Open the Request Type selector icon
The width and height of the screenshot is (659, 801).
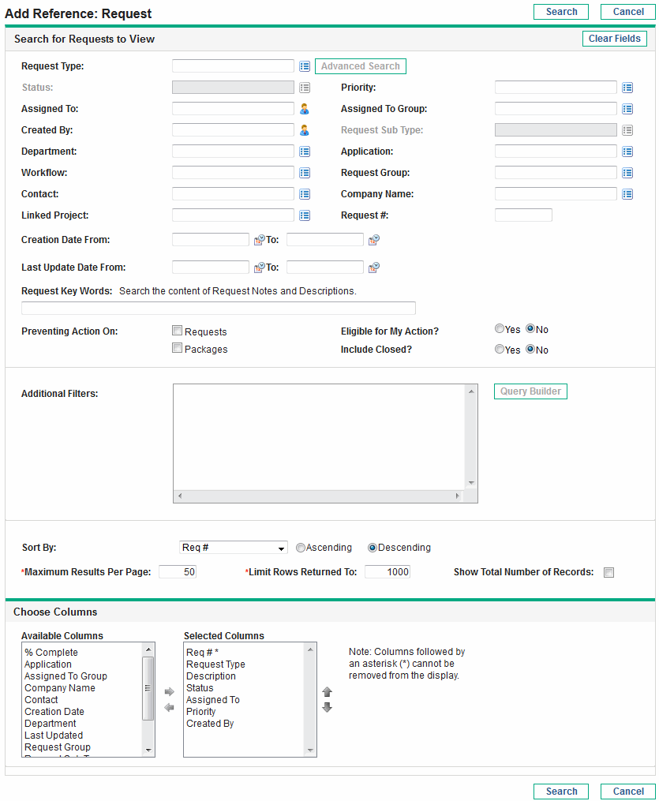pyautogui.click(x=305, y=66)
